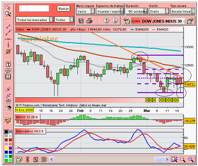Pick the black color swatch
198x166 pixels.
(x=6, y=132)
